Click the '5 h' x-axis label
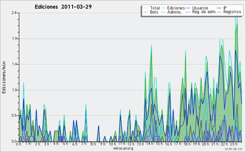246x152 pixels. pos(65,144)
